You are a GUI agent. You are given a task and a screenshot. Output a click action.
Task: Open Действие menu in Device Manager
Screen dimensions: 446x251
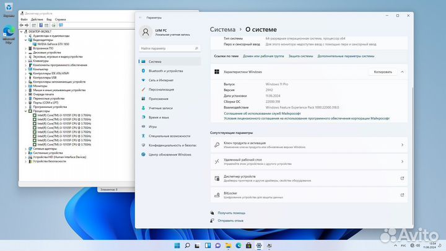click(x=37, y=19)
